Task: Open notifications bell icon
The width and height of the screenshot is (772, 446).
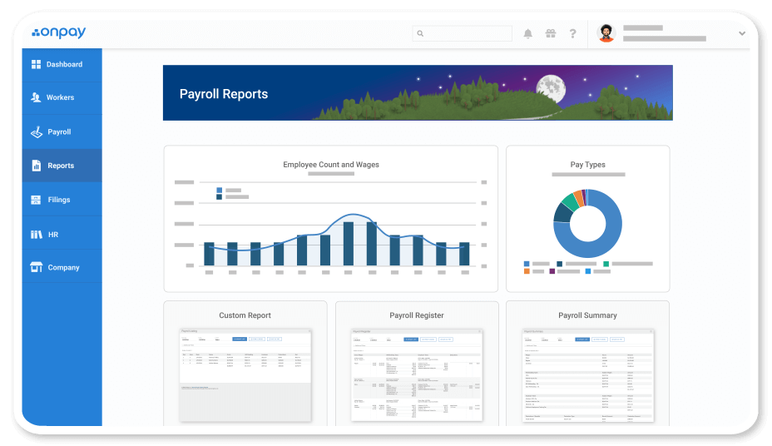Action: click(x=527, y=34)
